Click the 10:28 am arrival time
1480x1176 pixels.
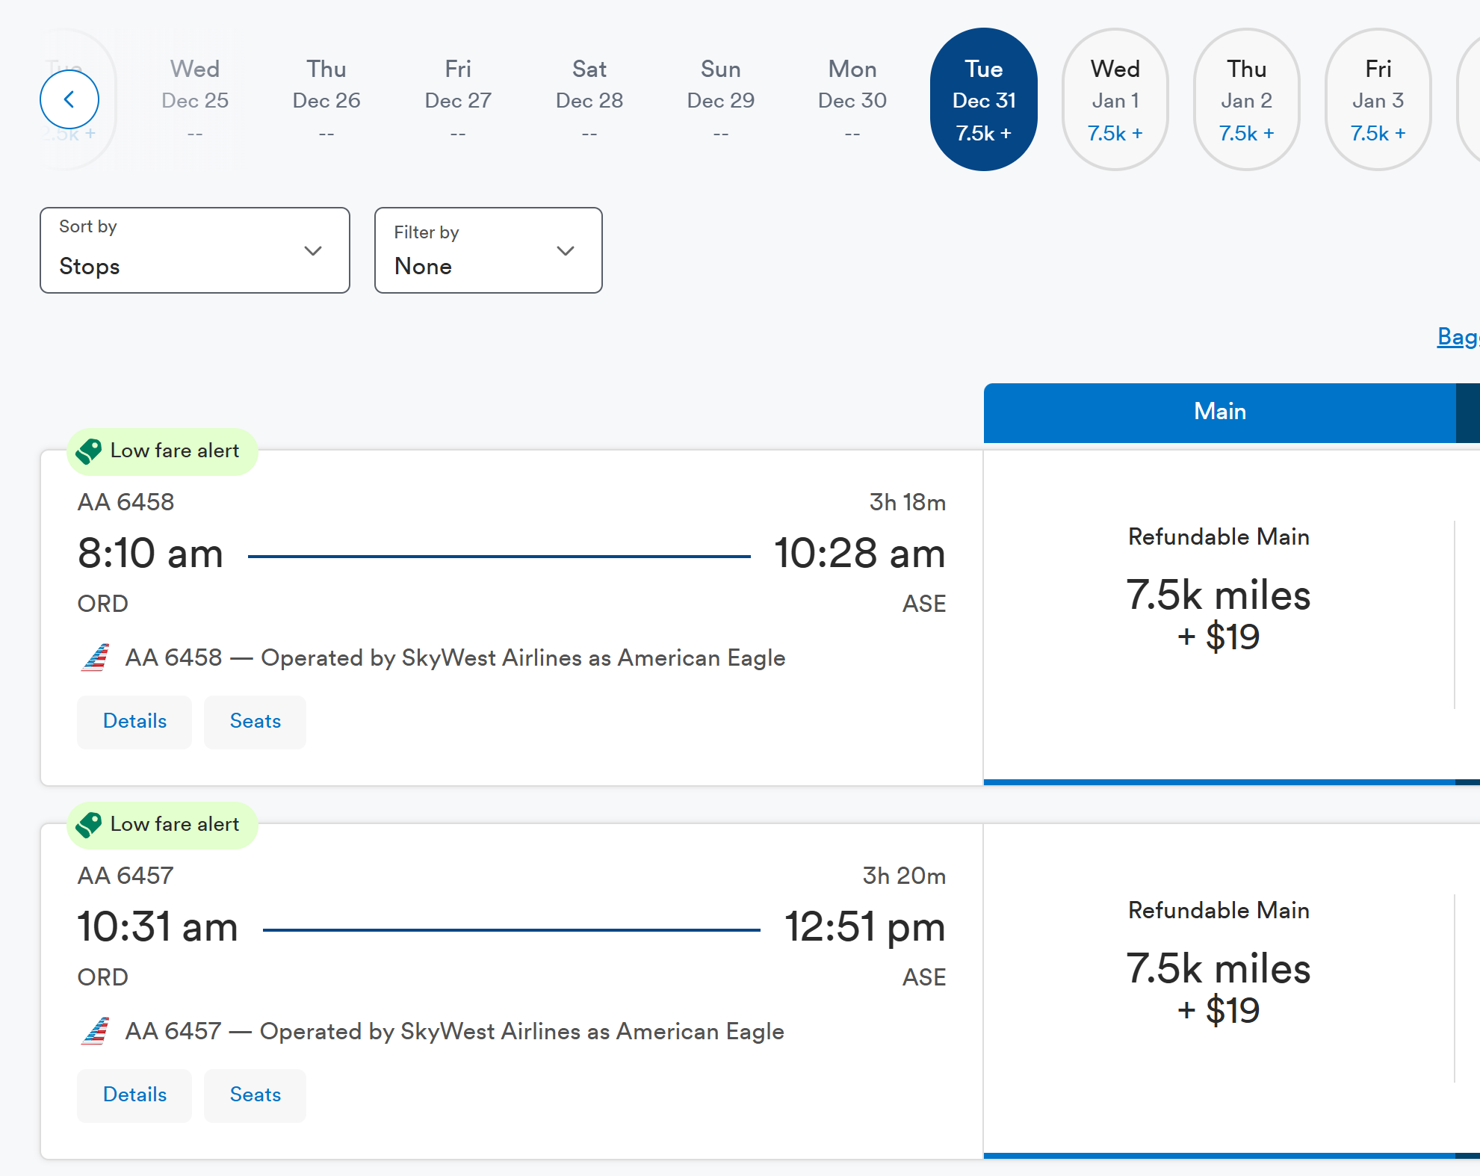(x=859, y=554)
